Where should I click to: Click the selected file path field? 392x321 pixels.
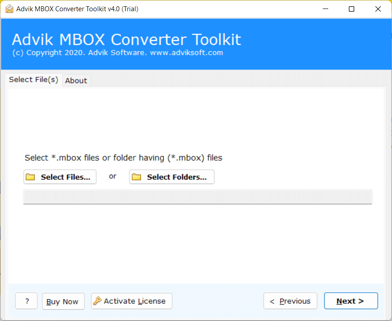[197, 197]
